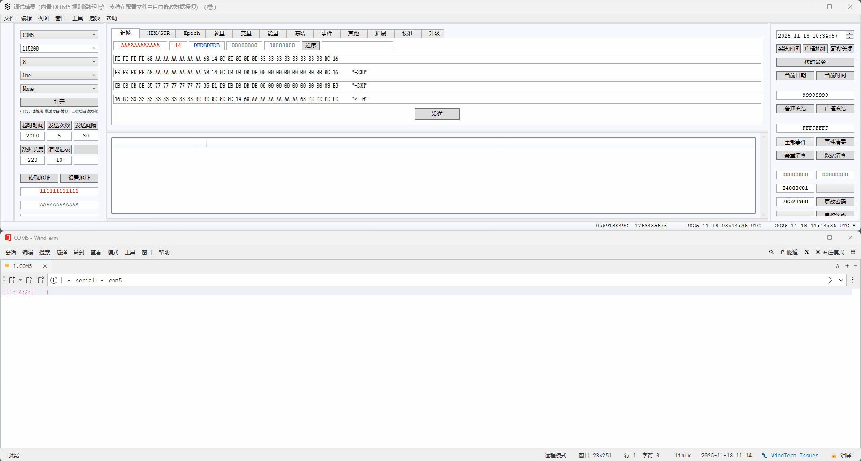Click the new session icon
This screenshot has height=461, width=861.
12,280
